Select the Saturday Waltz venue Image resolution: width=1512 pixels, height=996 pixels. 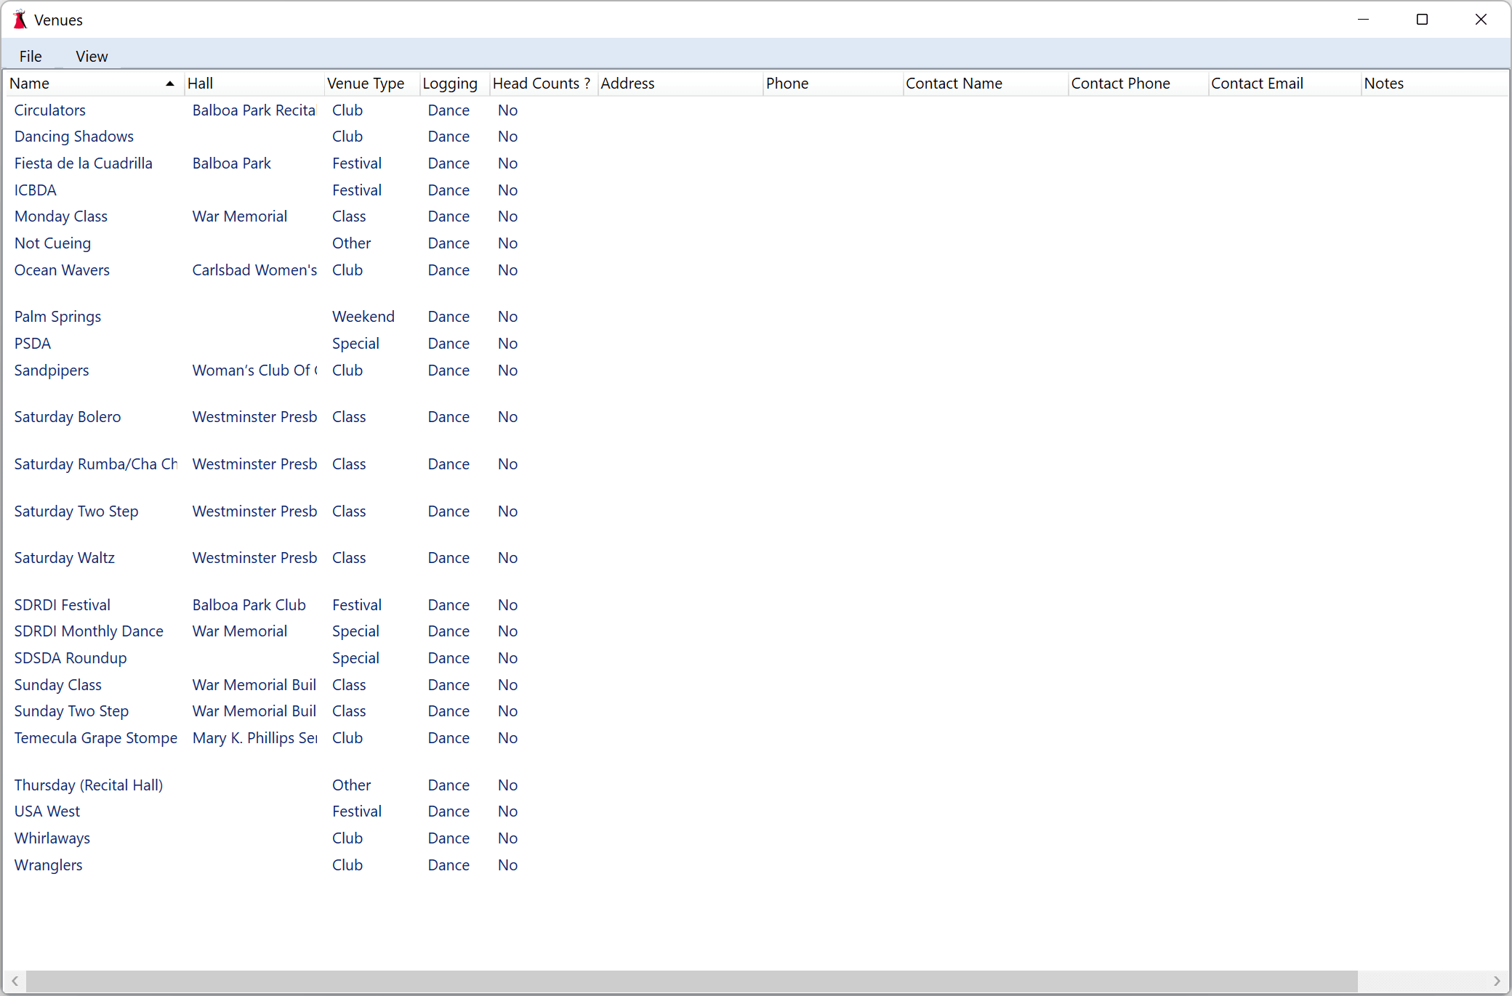click(x=65, y=558)
